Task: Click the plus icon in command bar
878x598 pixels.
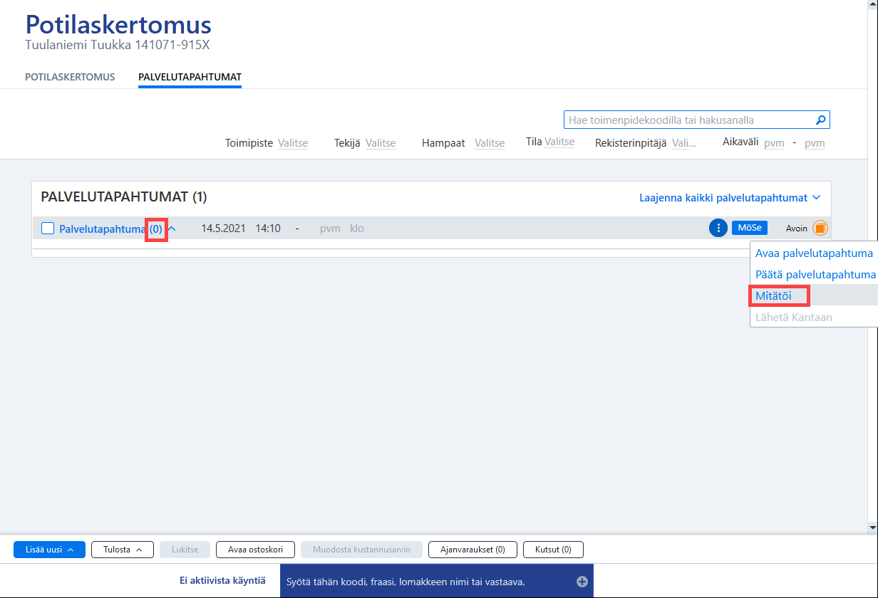Action: (x=582, y=582)
